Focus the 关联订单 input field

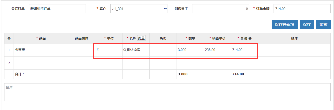(x=57, y=9)
